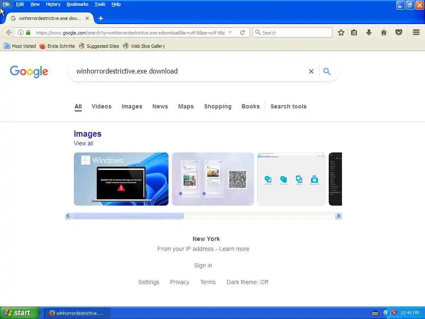The image size is (425, 319).
Task: Open the downloads arrow icon
Action: [369, 32]
